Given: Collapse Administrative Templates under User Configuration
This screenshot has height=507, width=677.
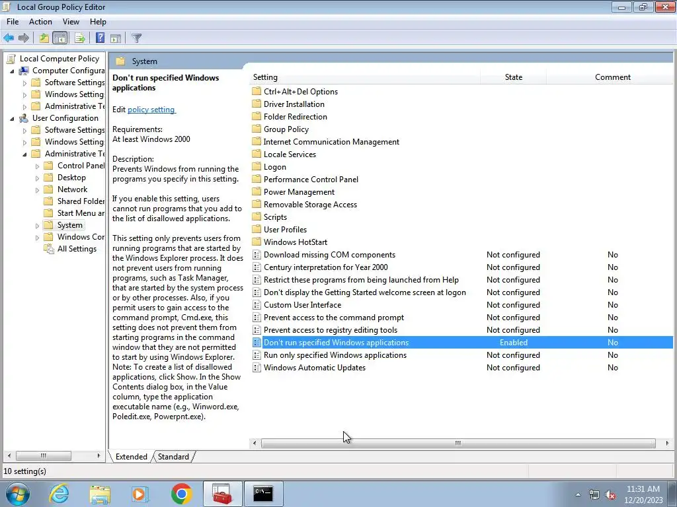Looking at the screenshot, I should 24,154.
